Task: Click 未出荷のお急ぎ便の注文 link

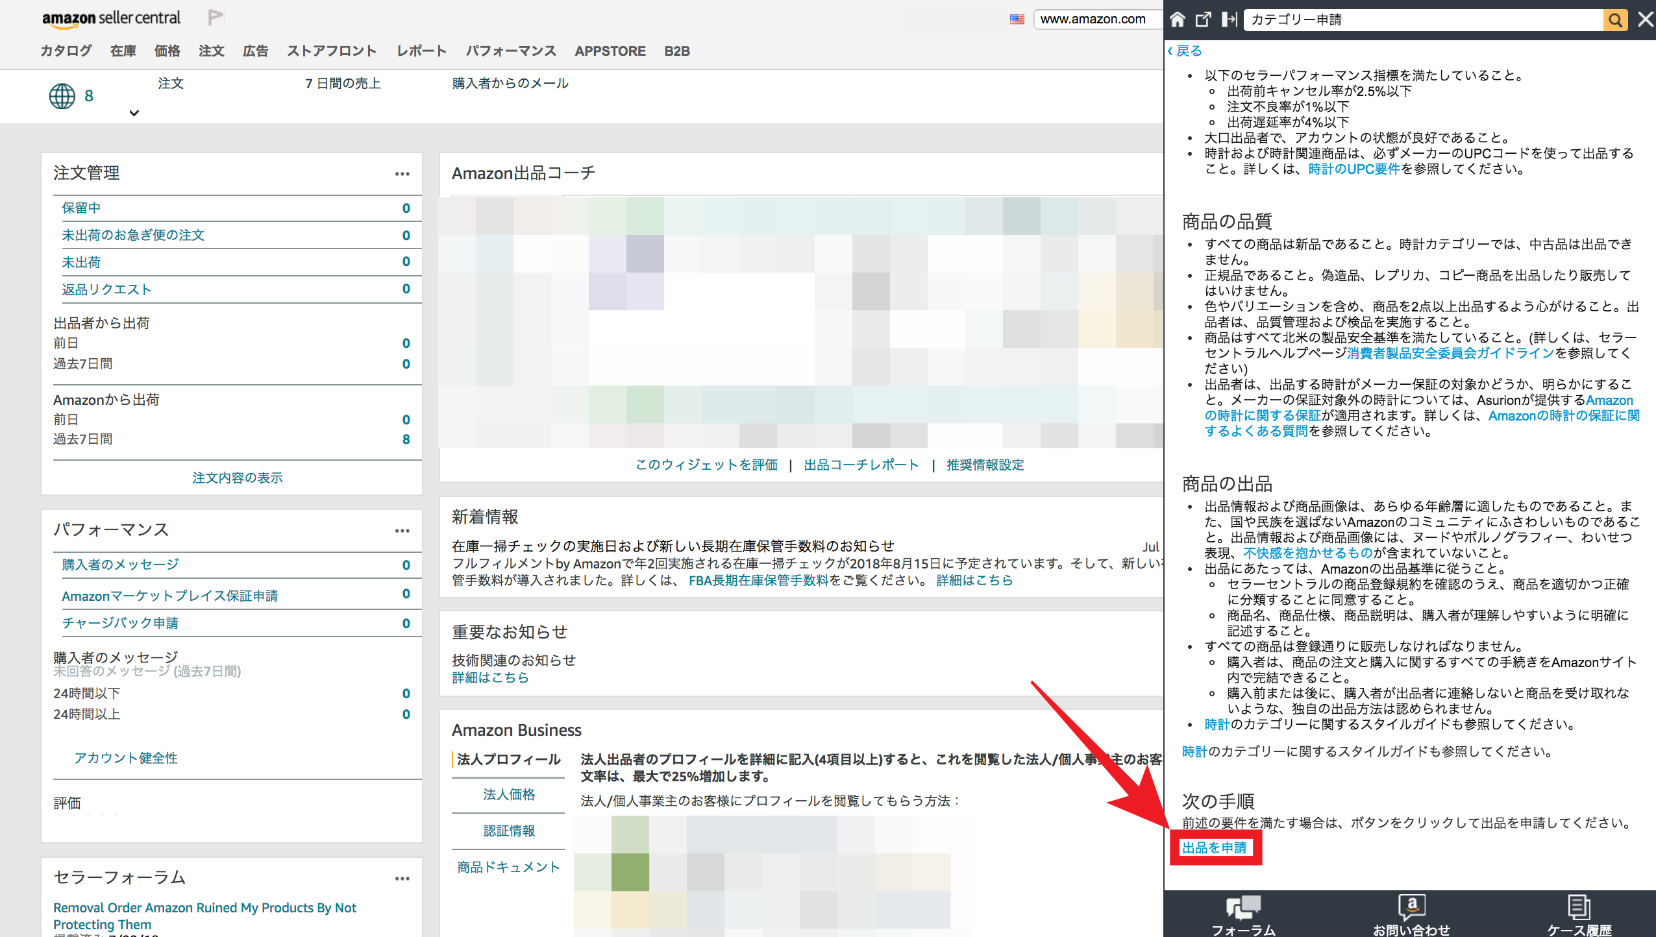Action: 133,236
